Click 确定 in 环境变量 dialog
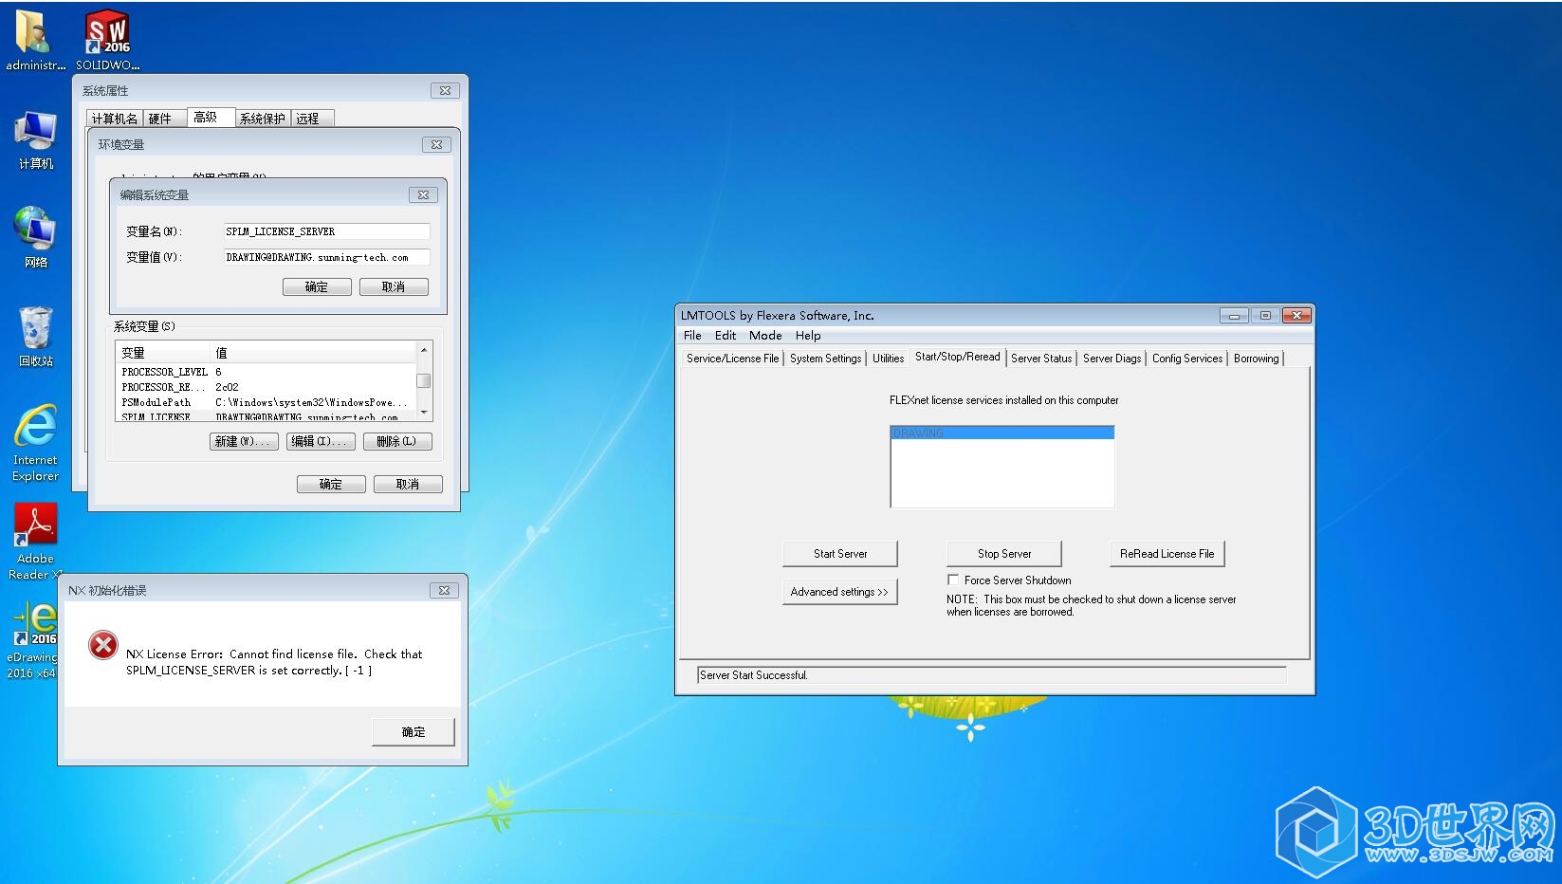Screen dimensions: 1562x884 (x=331, y=485)
